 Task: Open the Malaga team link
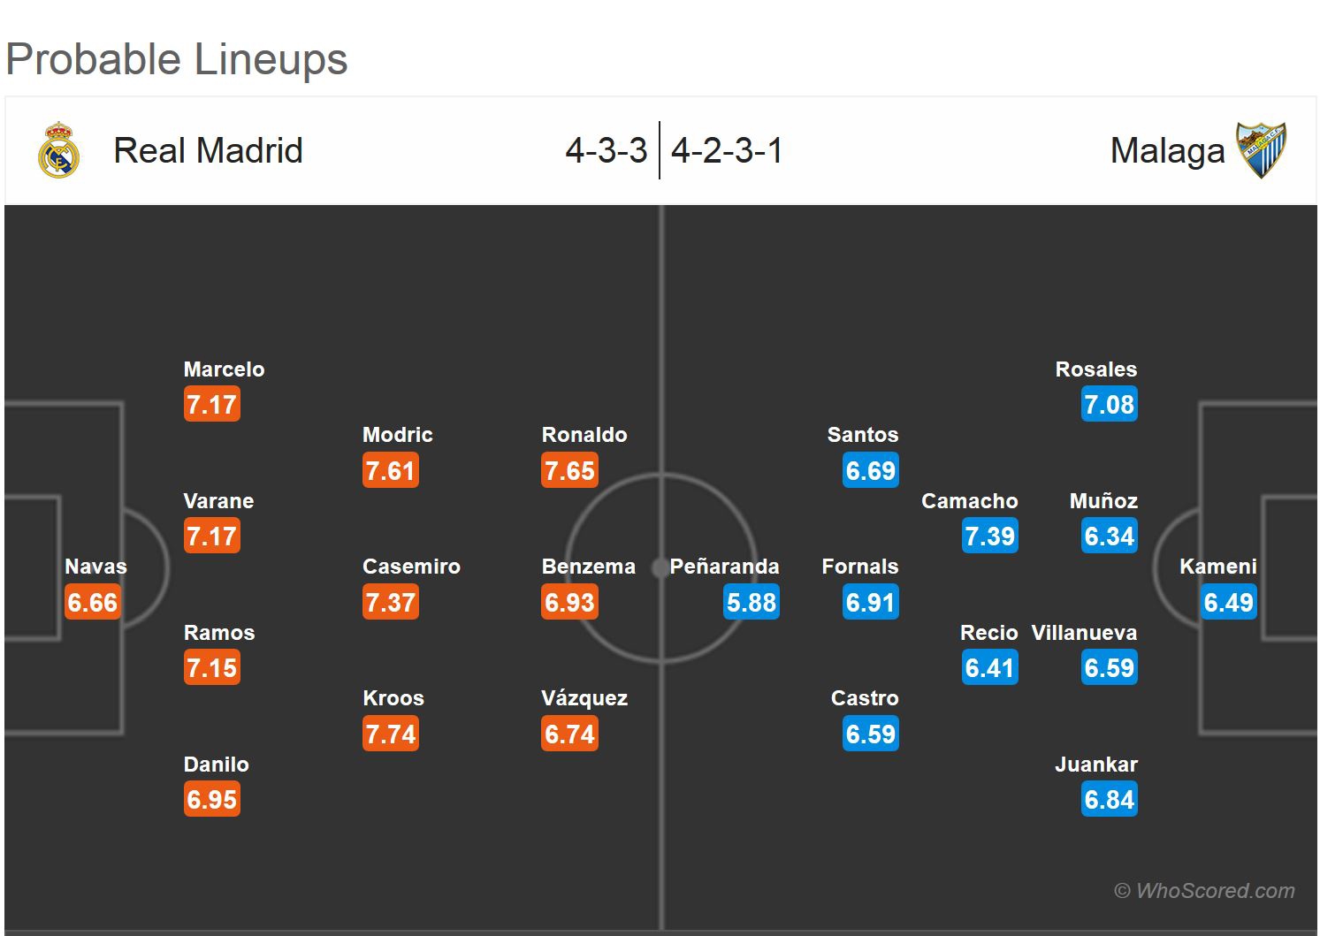1167,150
